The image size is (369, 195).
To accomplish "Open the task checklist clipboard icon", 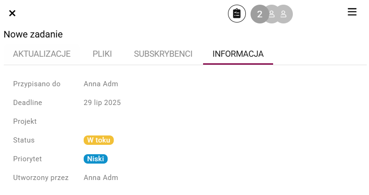I will 237,14.
